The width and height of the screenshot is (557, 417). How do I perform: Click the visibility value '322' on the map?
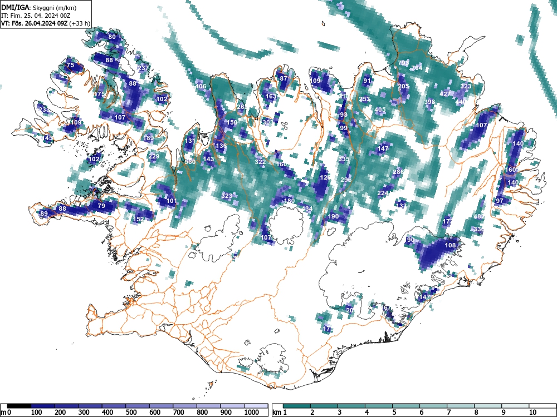click(260, 162)
